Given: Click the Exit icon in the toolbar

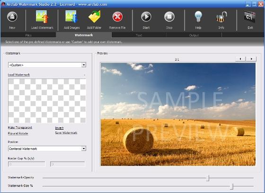Looking at the screenshot, I should click(250, 17).
